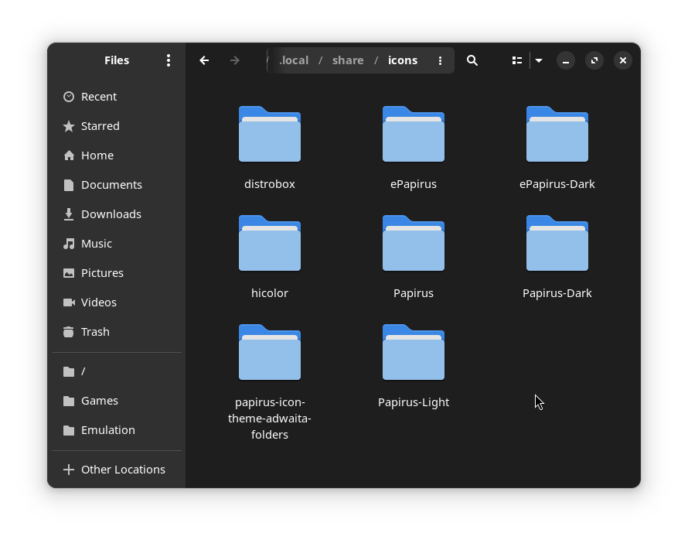
Task: Select the Papirus folder icon
Action: pyautogui.click(x=414, y=243)
